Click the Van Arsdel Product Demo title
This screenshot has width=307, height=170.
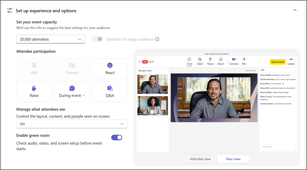click(216, 54)
